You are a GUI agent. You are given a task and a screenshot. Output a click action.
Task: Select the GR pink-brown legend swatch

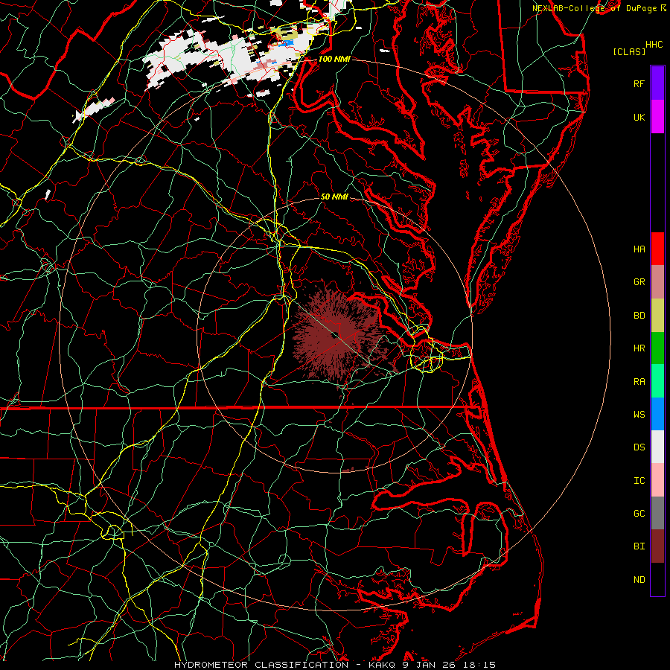(657, 282)
